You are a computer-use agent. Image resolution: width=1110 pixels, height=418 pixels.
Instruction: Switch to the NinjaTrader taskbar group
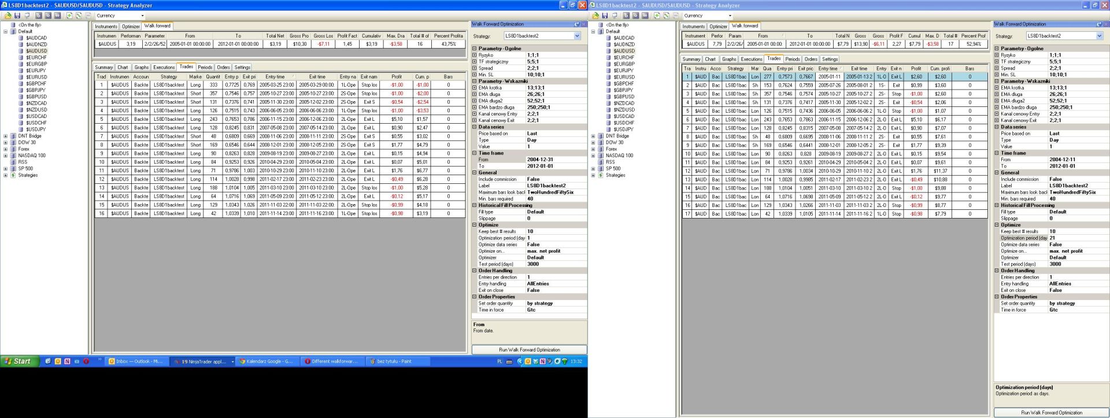click(203, 361)
